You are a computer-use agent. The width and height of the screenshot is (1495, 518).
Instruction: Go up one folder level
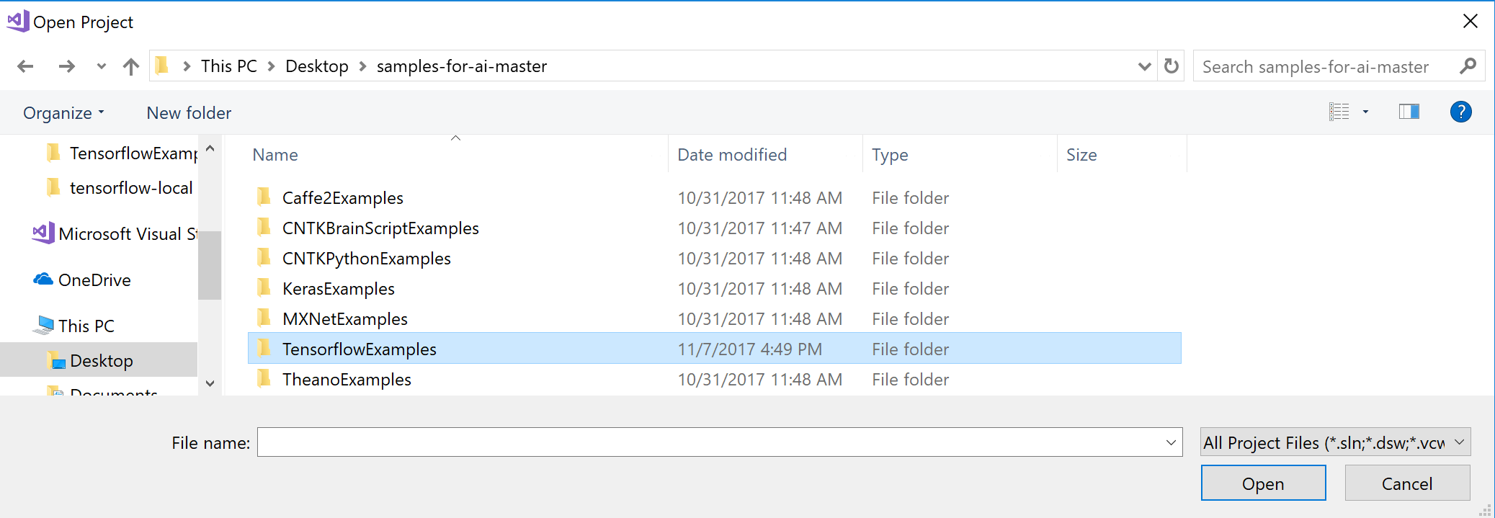point(130,67)
